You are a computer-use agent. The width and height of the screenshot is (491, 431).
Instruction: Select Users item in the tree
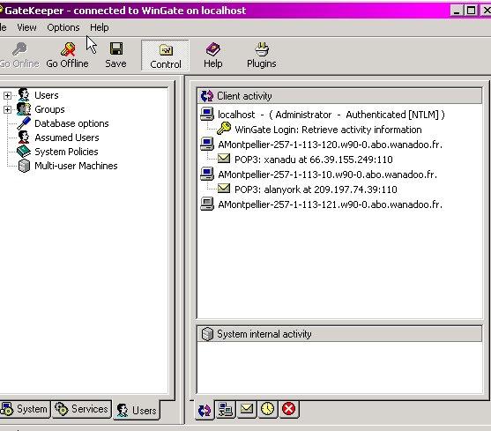(47, 95)
